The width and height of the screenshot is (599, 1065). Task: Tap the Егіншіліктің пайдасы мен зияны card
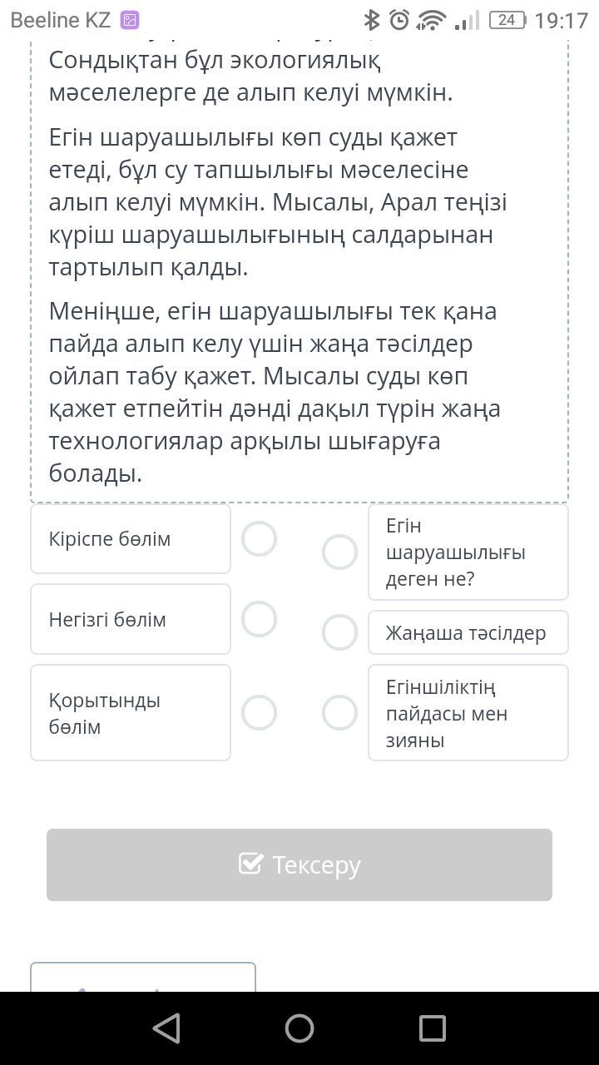tap(468, 713)
